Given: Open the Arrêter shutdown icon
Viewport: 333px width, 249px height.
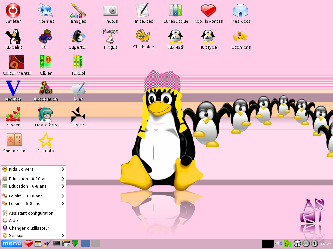Looking at the screenshot, I should coord(13,10).
